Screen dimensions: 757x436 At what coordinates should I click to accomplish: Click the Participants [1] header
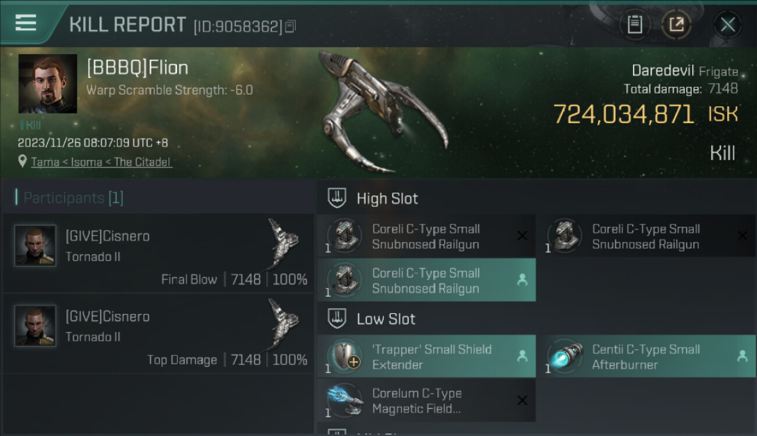[69, 198]
